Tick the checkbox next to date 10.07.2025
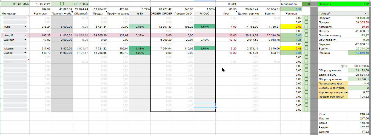The width and height of the screenshot is (371, 135). coord(62,4)
